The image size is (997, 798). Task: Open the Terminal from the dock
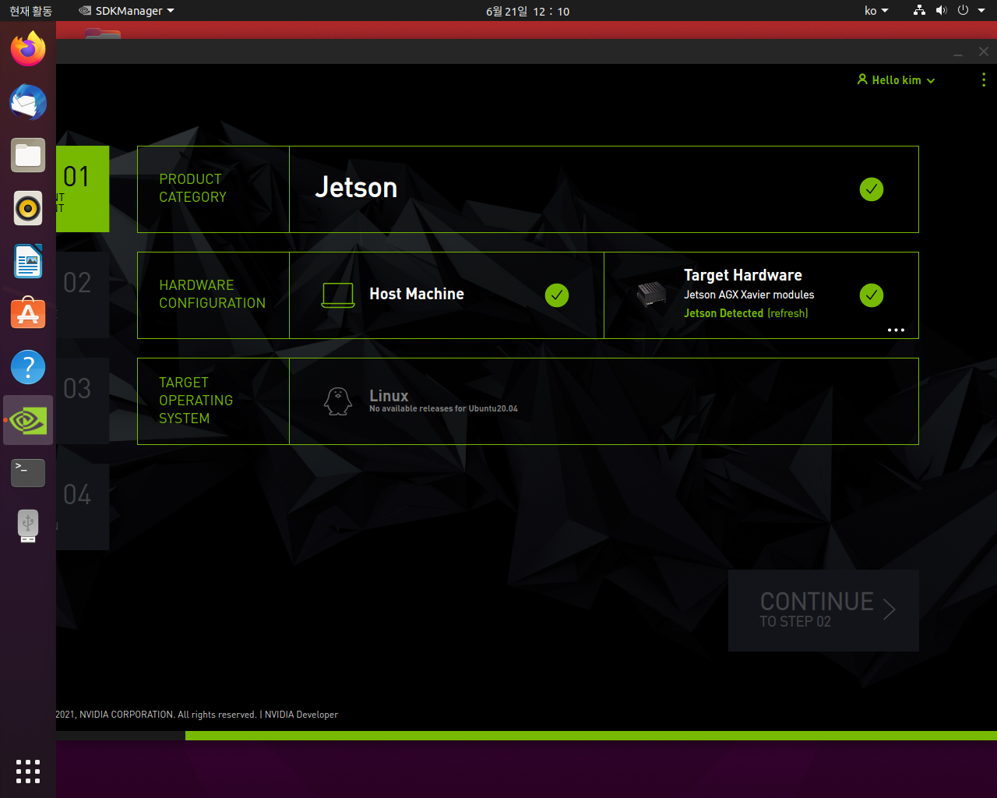click(x=28, y=473)
